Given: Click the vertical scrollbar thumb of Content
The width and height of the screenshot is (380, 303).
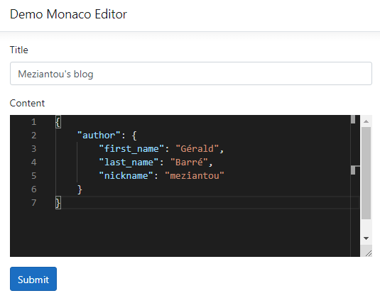Looking at the screenshot, I should point(366,173).
